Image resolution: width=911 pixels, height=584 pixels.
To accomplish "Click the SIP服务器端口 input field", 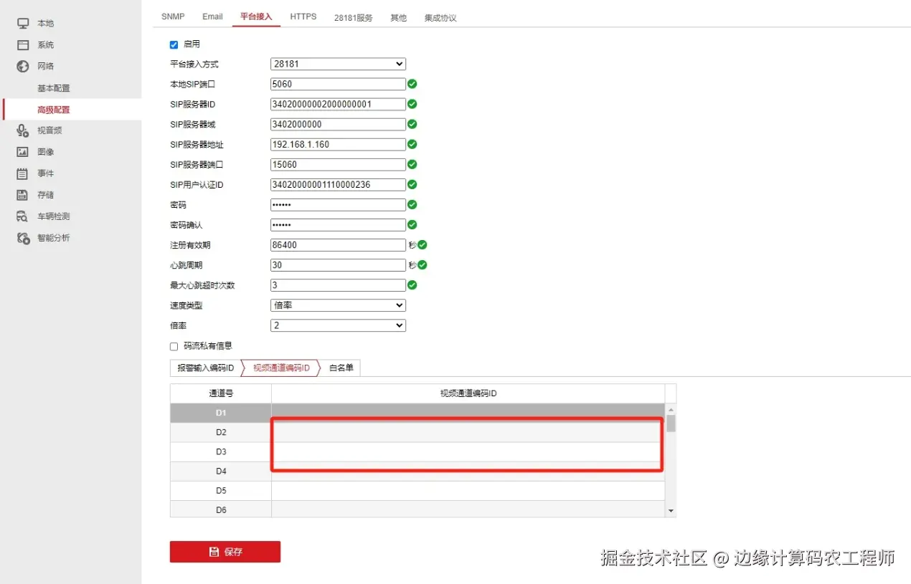I will click(x=338, y=164).
